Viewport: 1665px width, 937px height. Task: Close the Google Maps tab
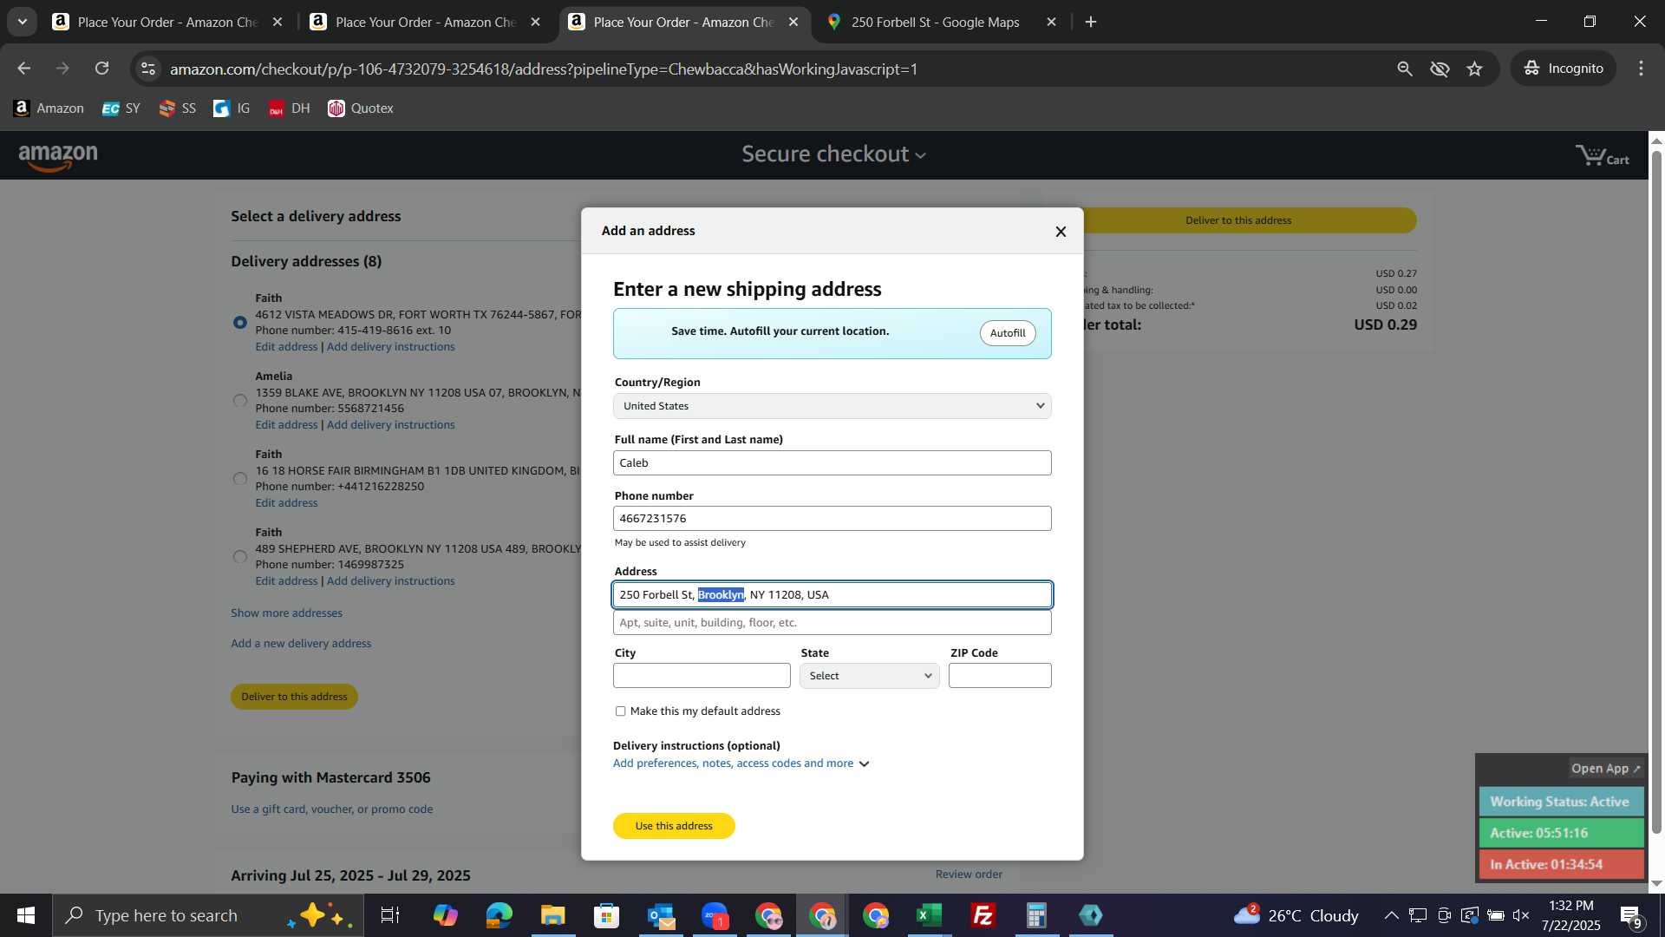tap(1052, 22)
